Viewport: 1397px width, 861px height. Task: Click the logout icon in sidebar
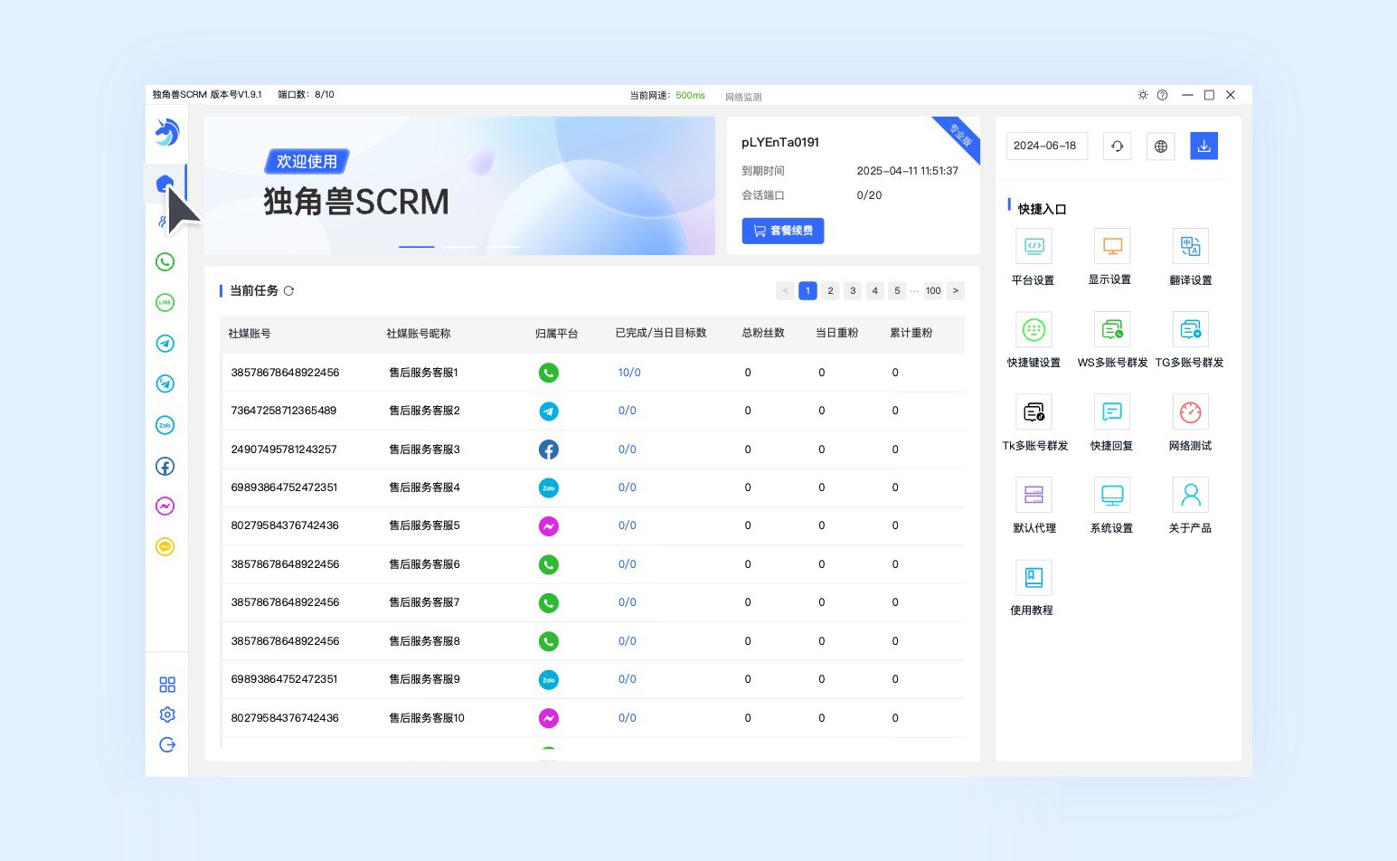pyautogui.click(x=167, y=744)
